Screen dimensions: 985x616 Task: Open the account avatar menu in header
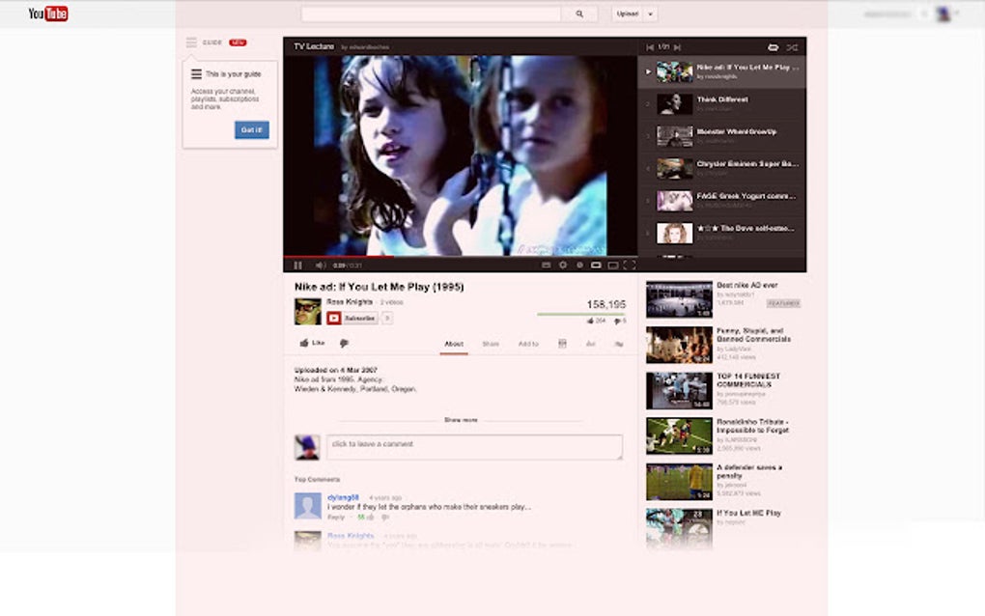[x=943, y=14]
